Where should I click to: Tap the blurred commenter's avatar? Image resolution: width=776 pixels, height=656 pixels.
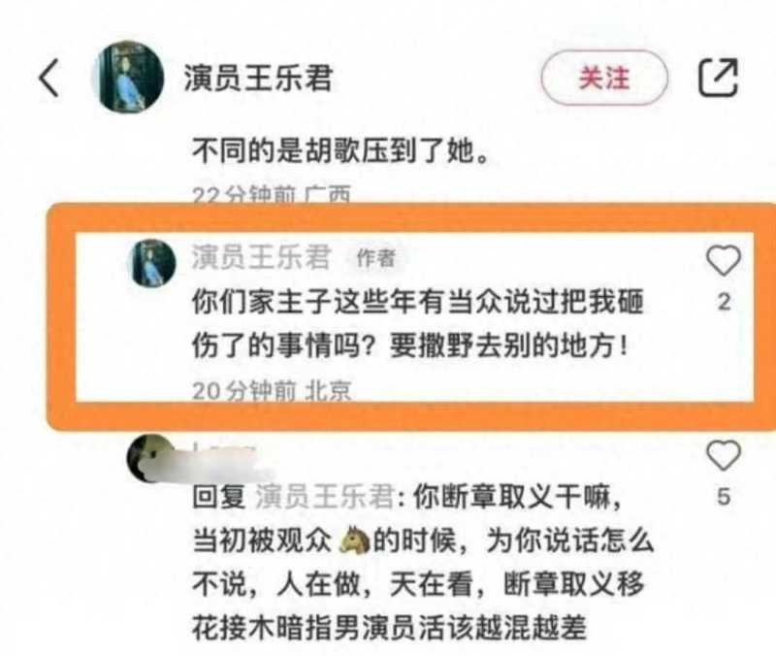(x=148, y=458)
